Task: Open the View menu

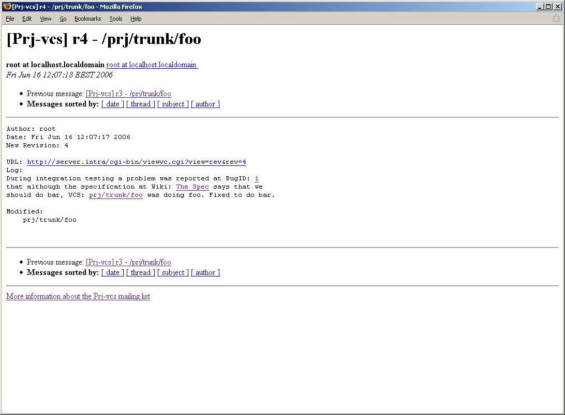Action: coord(46,19)
